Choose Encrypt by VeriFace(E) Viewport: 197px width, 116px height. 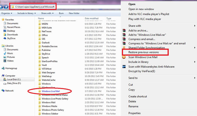pos(142,71)
